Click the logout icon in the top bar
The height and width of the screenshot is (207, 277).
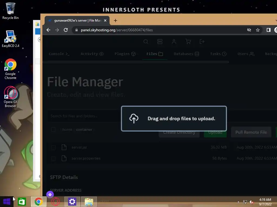pos(202,42)
